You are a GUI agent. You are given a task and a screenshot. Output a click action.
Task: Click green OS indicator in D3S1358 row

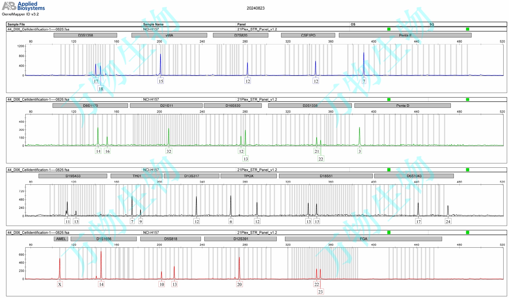point(389,29)
